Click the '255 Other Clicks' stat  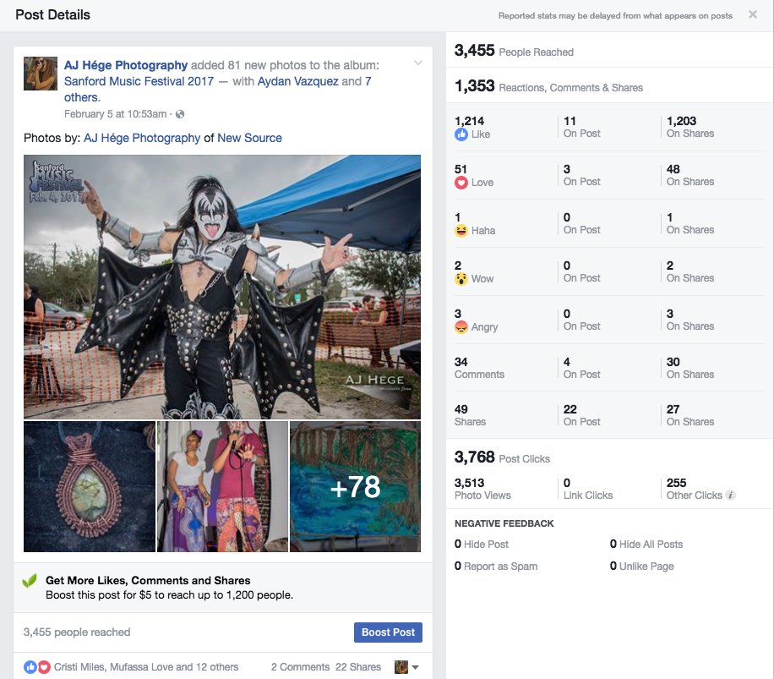pyautogui.click(x=694, y=490)
